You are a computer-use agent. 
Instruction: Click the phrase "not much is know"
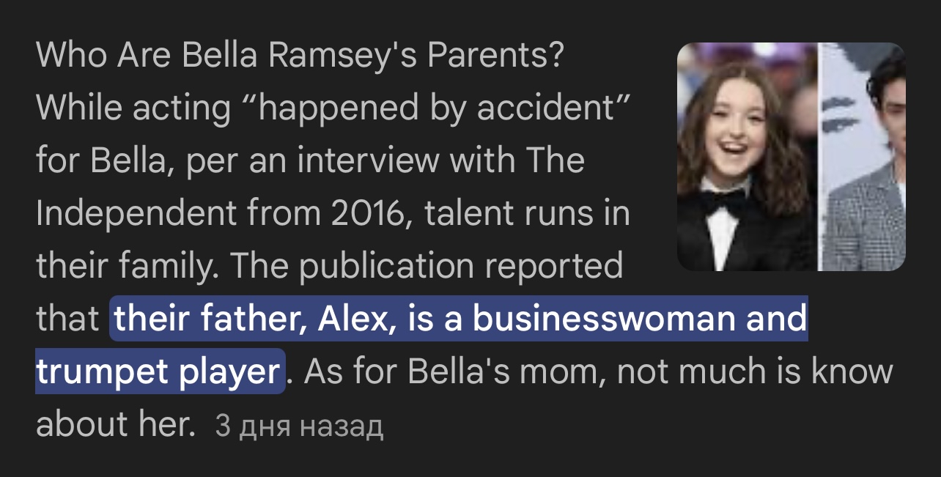coord(756,371)
